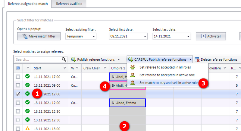
Task: Click CAREFUL Publish referee functions button
Action: click(158, 59)
